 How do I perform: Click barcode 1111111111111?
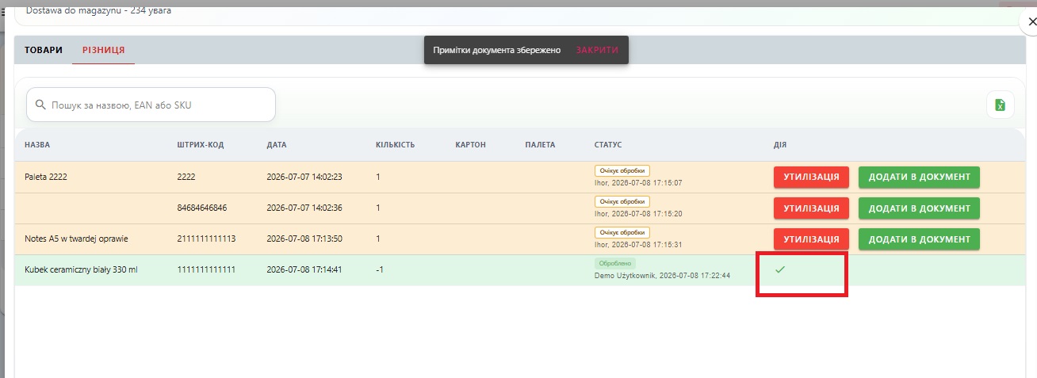[206, 270]
